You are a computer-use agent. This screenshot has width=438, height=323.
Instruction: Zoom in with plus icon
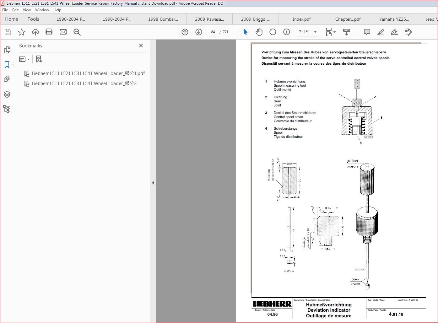point(287,32)
